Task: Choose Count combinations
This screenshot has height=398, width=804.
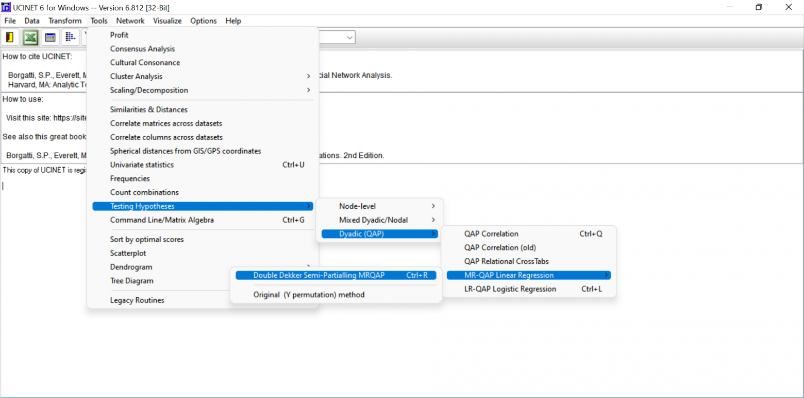Action: click(x=203, y=193)
